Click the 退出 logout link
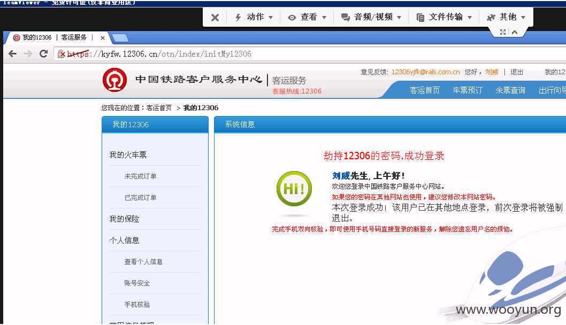566x325 pixels. tap(517, 72)
